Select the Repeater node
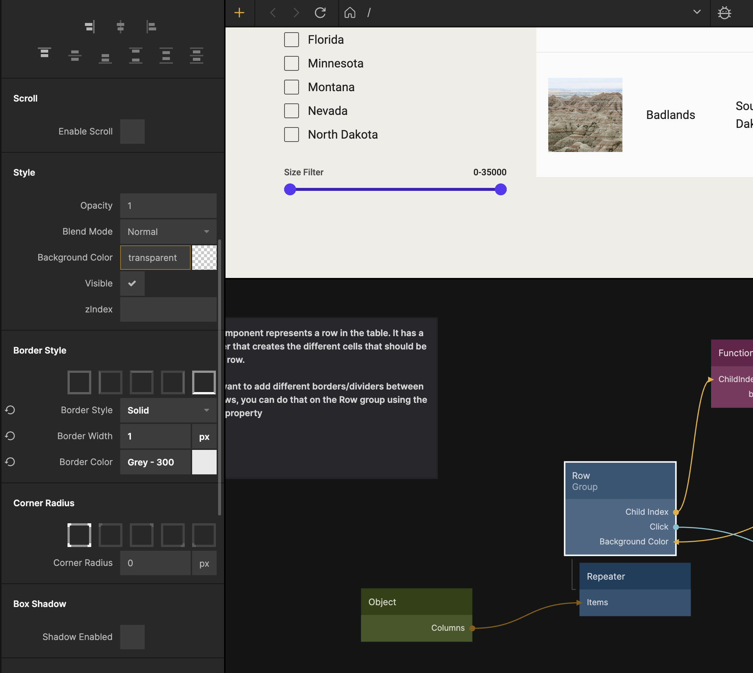This screenshot has width=753, height=673. 634,576
